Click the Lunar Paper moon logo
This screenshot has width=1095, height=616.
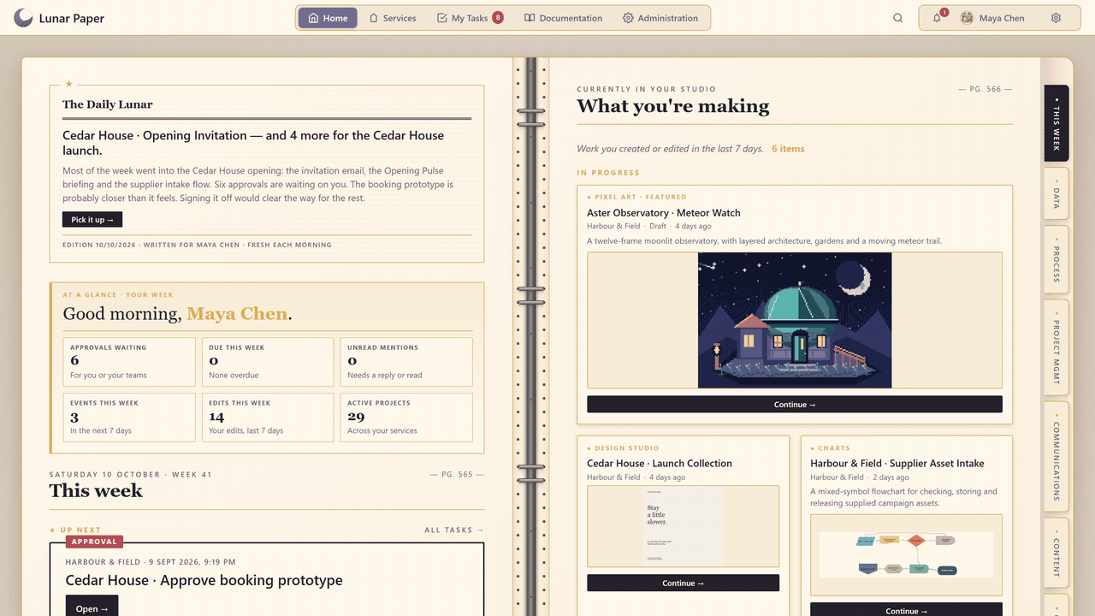point(23,18)
